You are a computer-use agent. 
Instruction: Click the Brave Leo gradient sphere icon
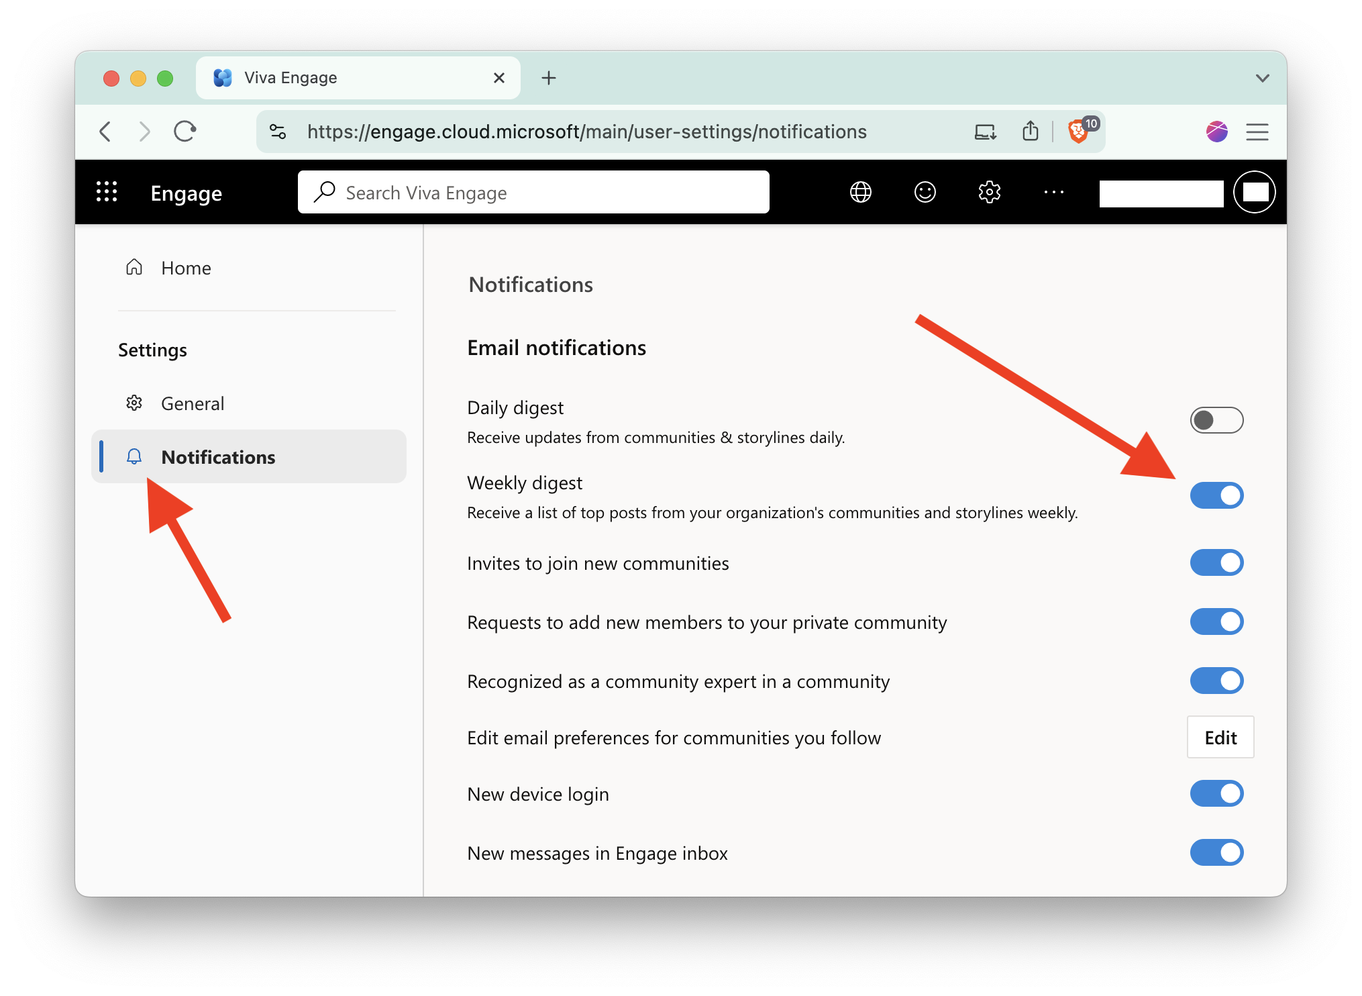(1216, 132)
